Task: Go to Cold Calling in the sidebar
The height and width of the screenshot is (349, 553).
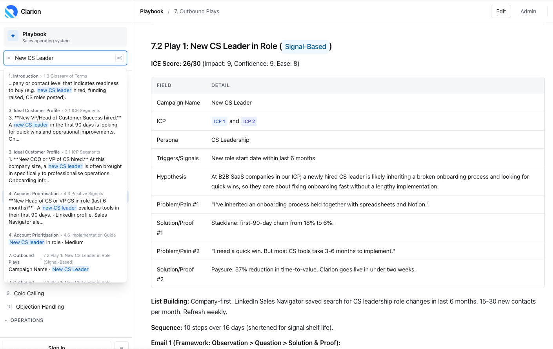Action: click(x=29, y=293)
